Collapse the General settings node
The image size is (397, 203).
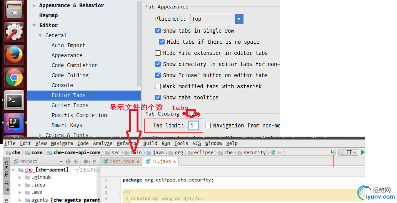[x=40, y=36]
